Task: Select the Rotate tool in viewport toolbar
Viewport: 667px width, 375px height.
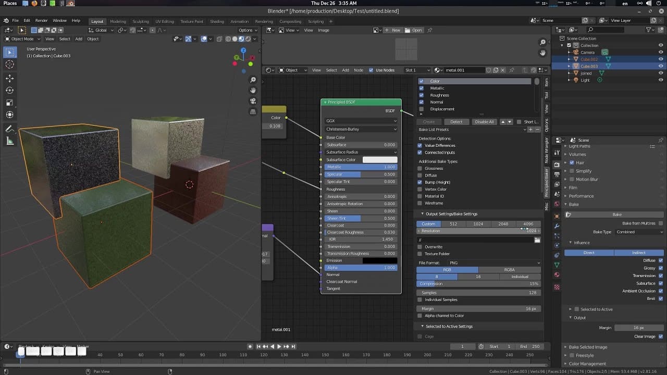Action: [9, 91]
